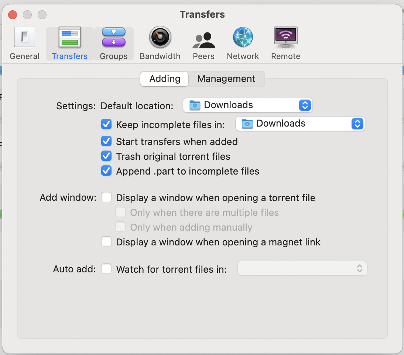Click the Downloads folder icon beside Default location
This screenshot has width=404, height=355.
(x=195, y=105)
